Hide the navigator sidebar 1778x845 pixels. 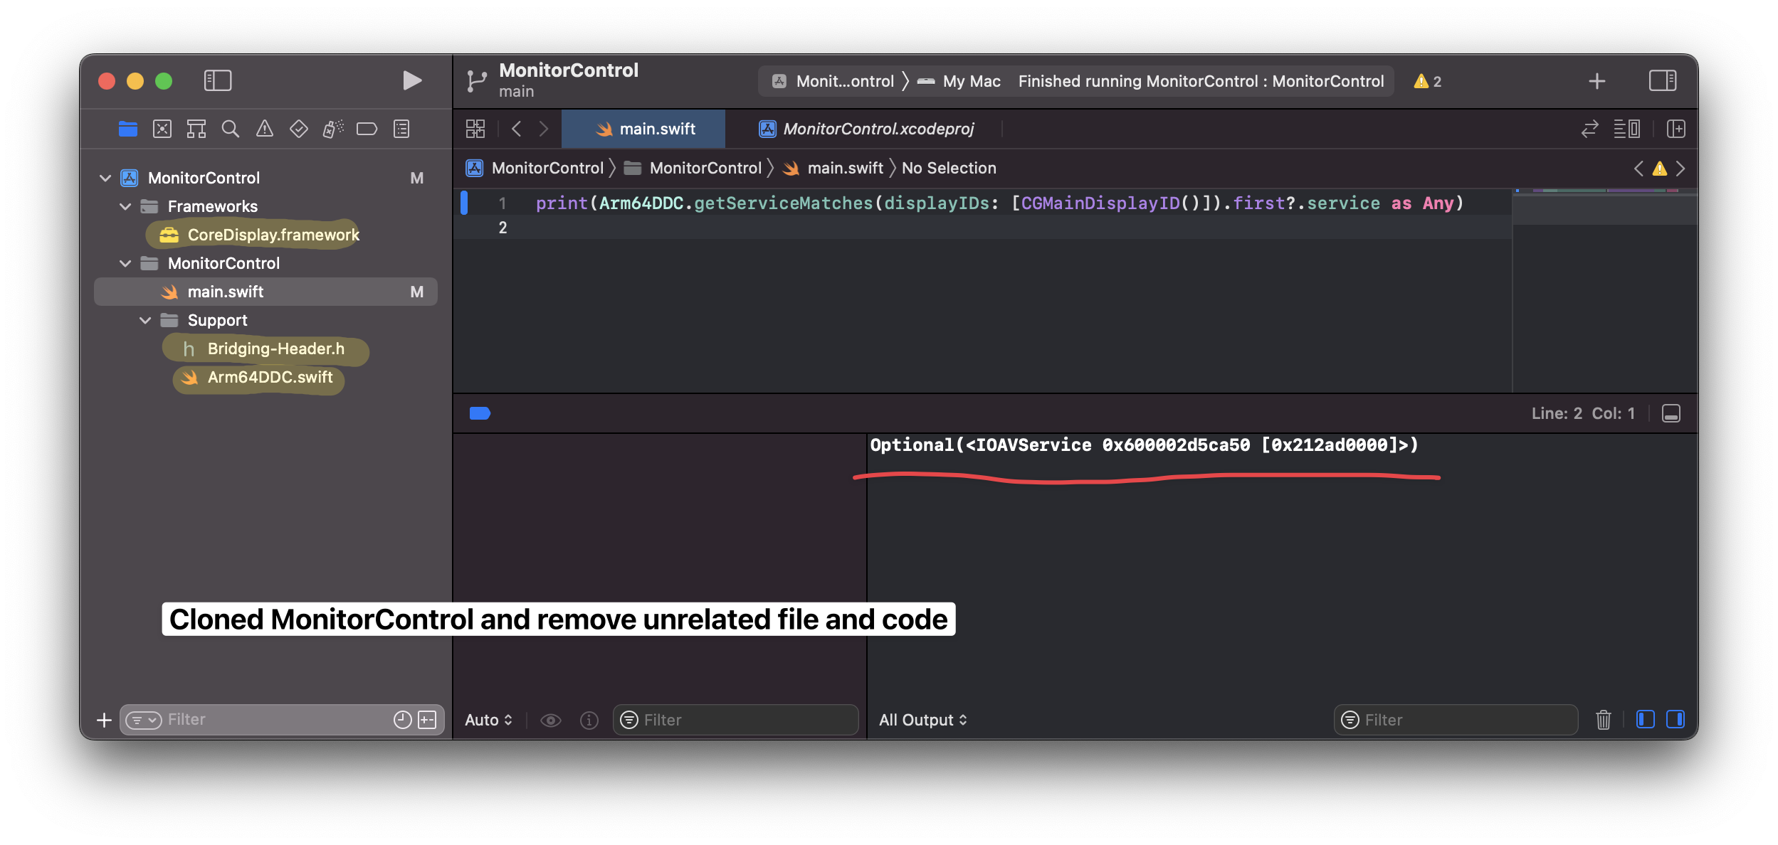[x=219, y=80]
